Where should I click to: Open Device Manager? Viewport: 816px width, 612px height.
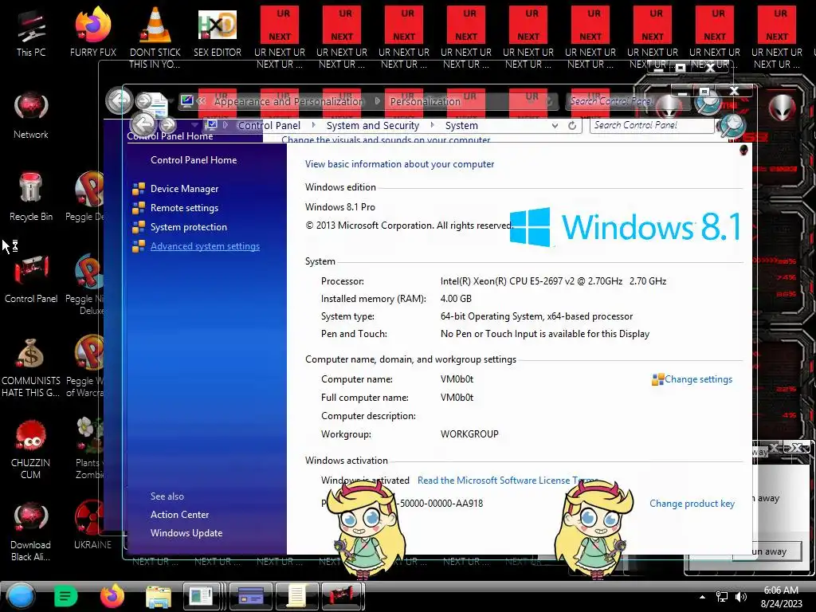click(x=184, y=189)
